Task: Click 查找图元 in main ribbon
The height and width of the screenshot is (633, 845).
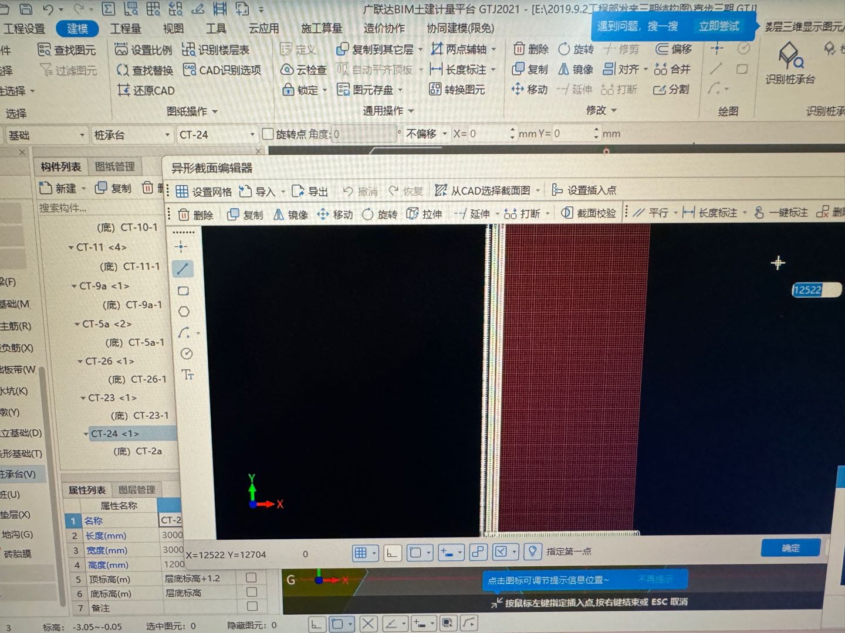Action: [67, 50]
